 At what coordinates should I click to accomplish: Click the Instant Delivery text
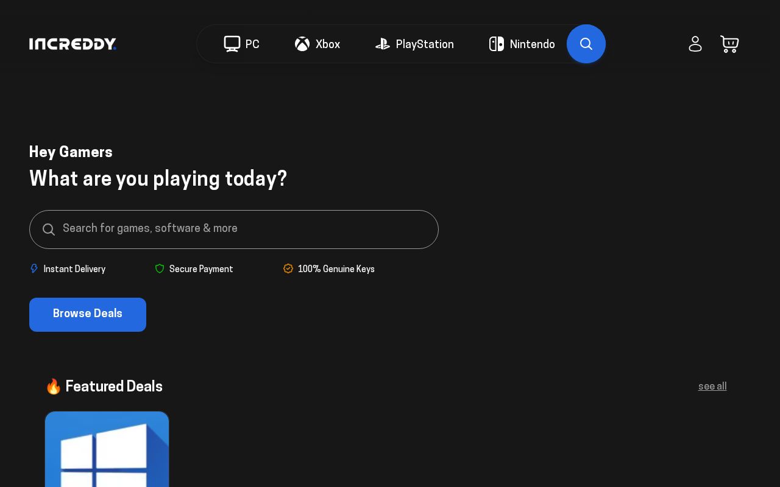[x=74, y=269]
